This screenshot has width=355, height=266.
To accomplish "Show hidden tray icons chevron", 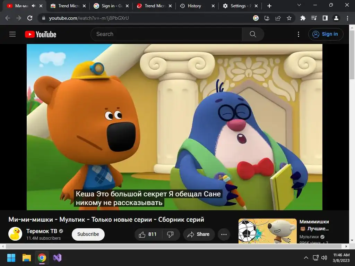I will point(306,258).
